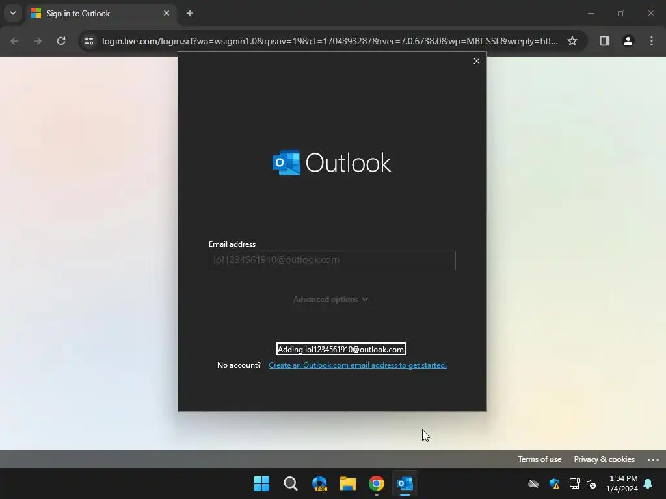The height and width of the screenshot is (499, 666).
Task: Go back to previous page
Action: [x=14, y=41]
